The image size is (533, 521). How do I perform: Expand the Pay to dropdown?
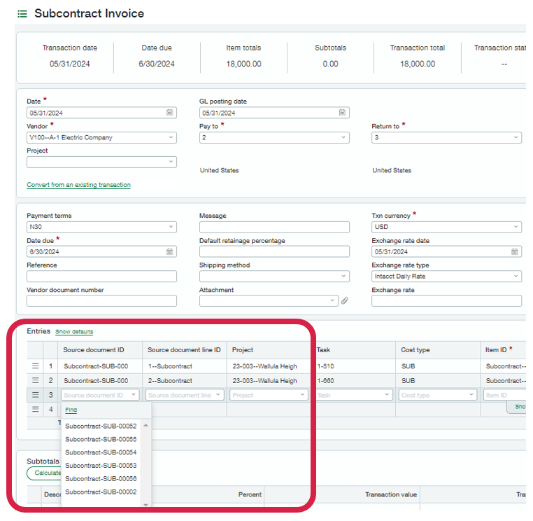coord(343,137)
